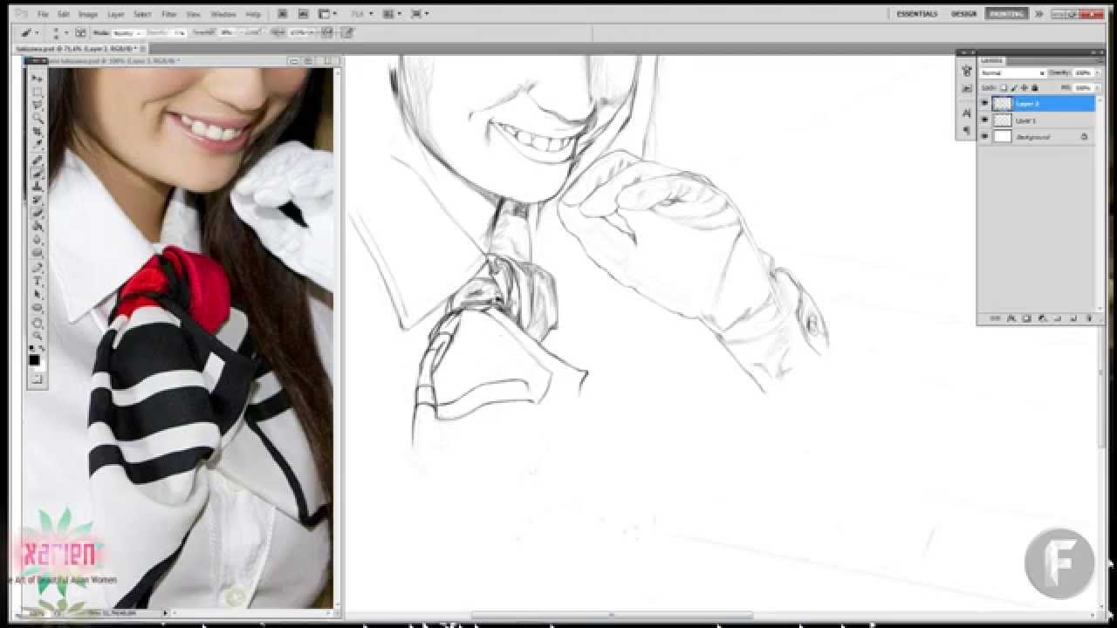Select the Move tool

[36, 78]
